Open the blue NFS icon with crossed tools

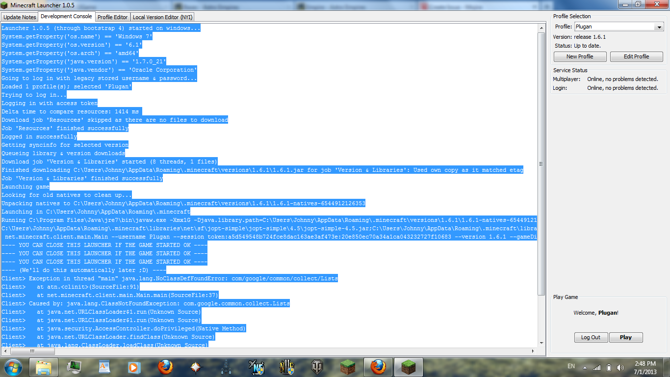click(x=257, y=367)
